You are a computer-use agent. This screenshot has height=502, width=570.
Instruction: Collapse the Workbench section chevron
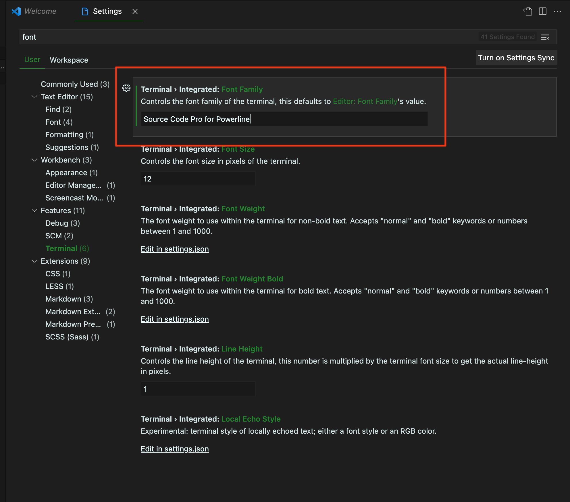(x=34, y=160)
